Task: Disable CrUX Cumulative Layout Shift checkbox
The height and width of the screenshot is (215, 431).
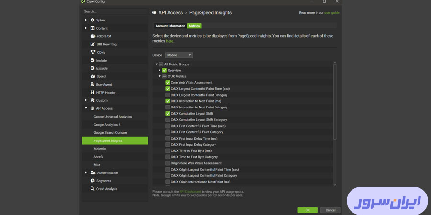Action: (x=168, y=114)
